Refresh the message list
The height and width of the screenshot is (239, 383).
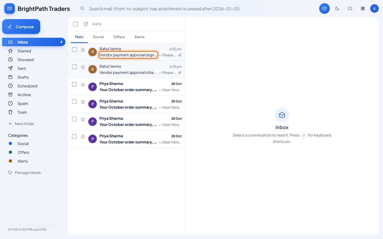click(x=86, y=24)
